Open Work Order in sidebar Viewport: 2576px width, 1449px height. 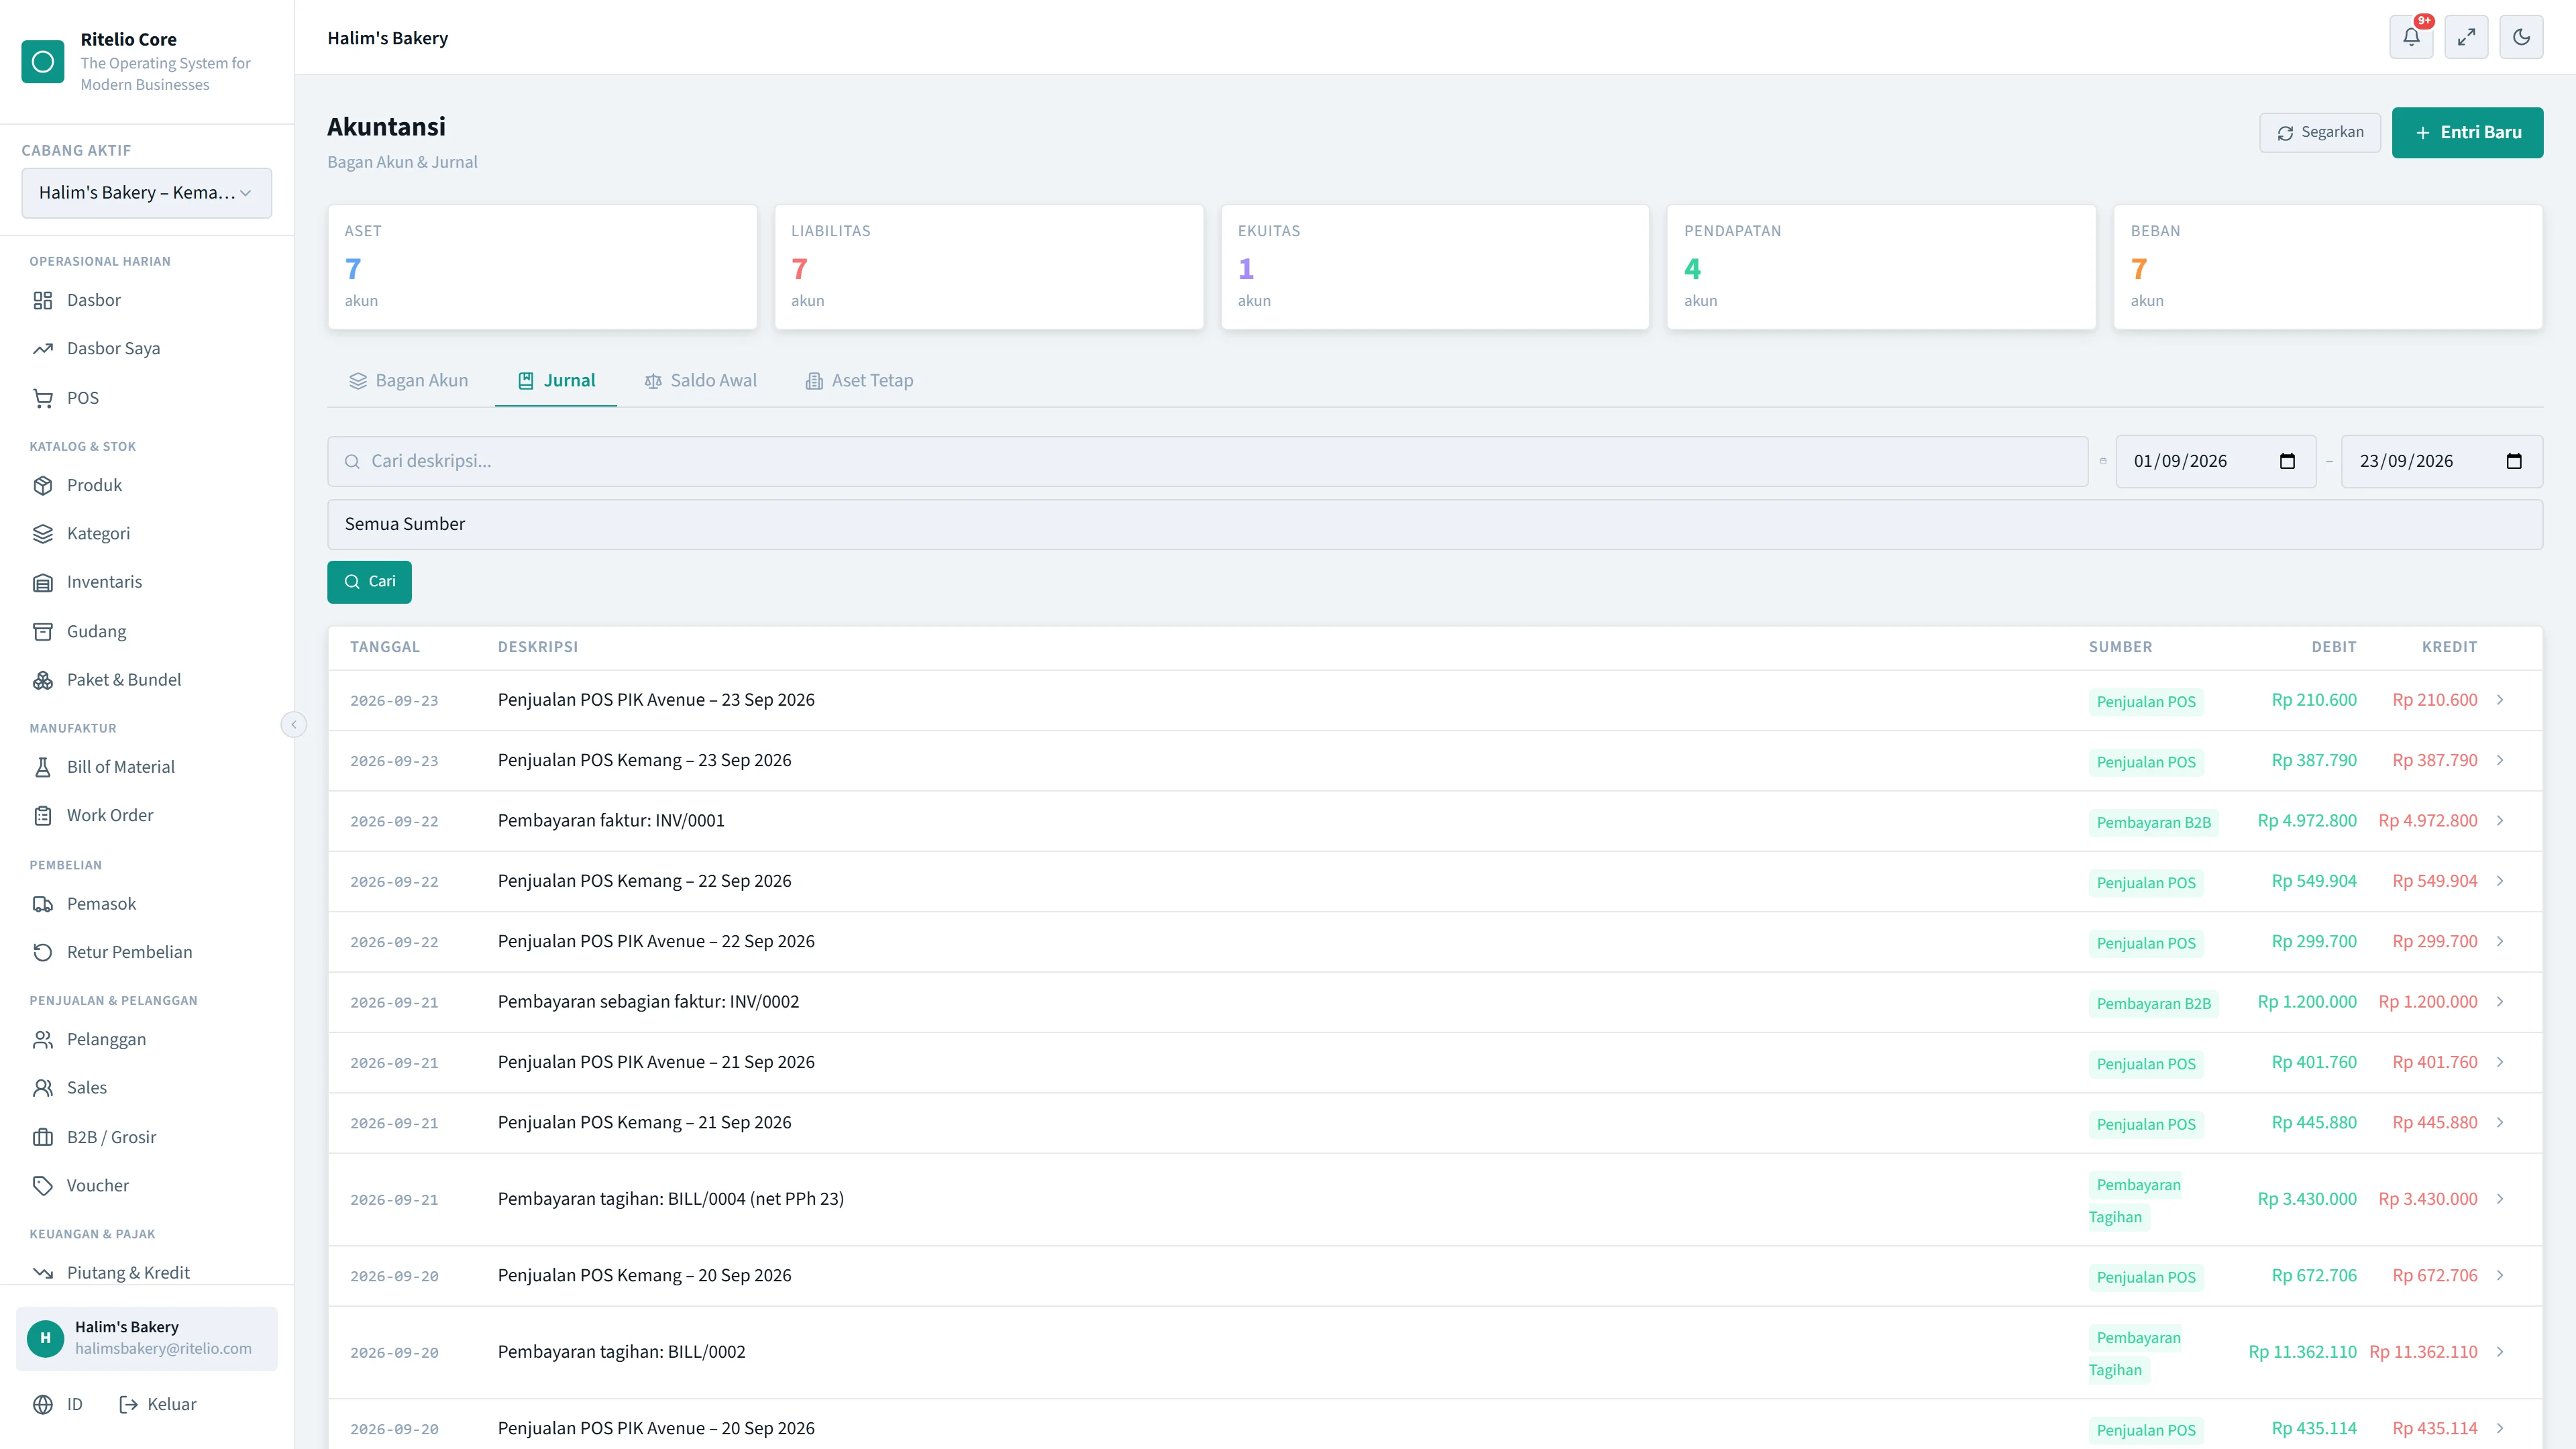coord(147,815)
